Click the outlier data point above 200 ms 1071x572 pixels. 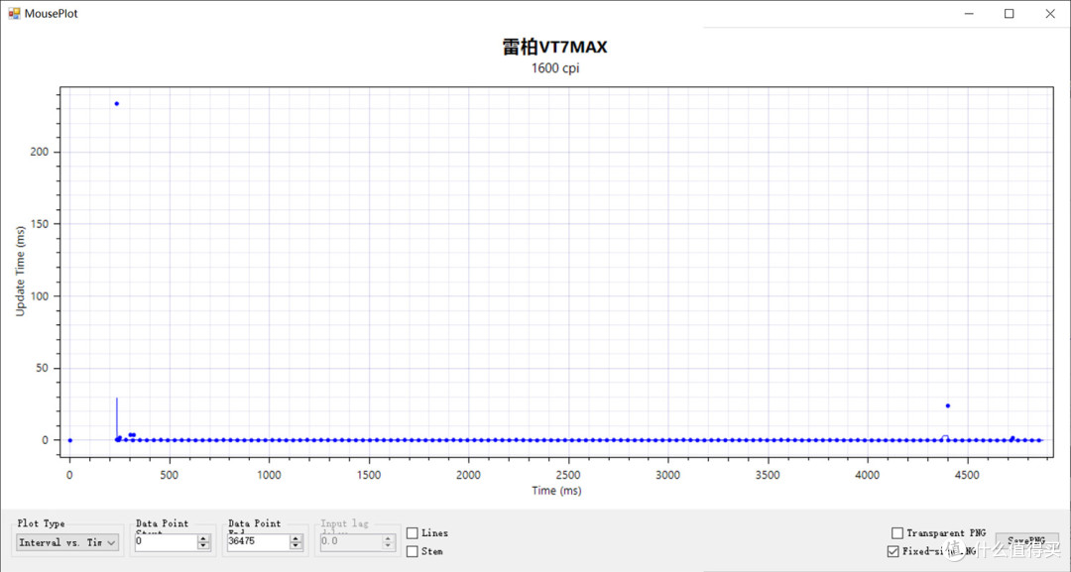coord(117,104)
